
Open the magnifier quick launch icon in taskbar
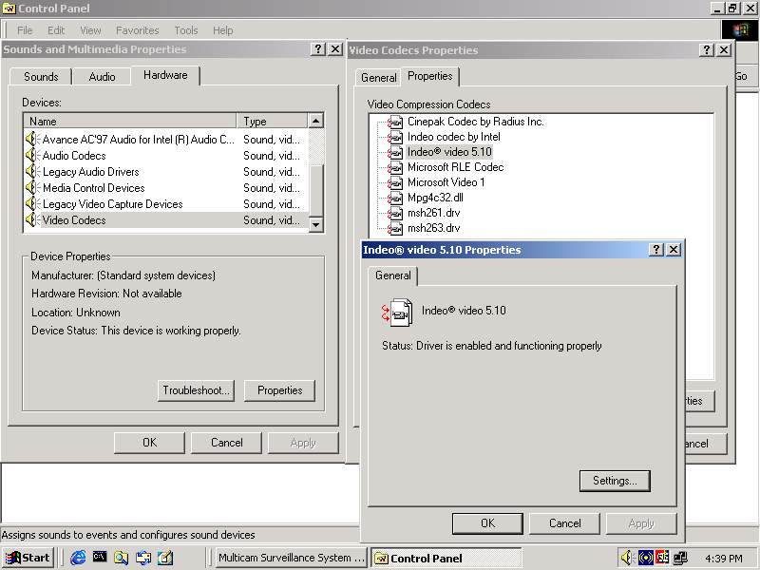122,558
